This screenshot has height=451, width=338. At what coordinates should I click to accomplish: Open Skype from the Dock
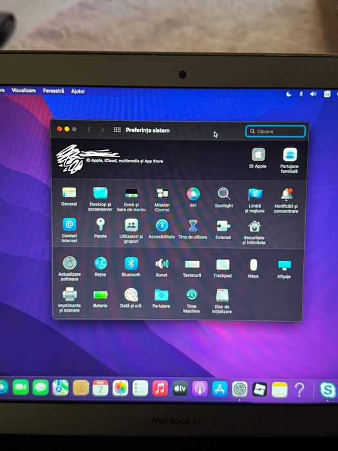click(x=328, y=390)
